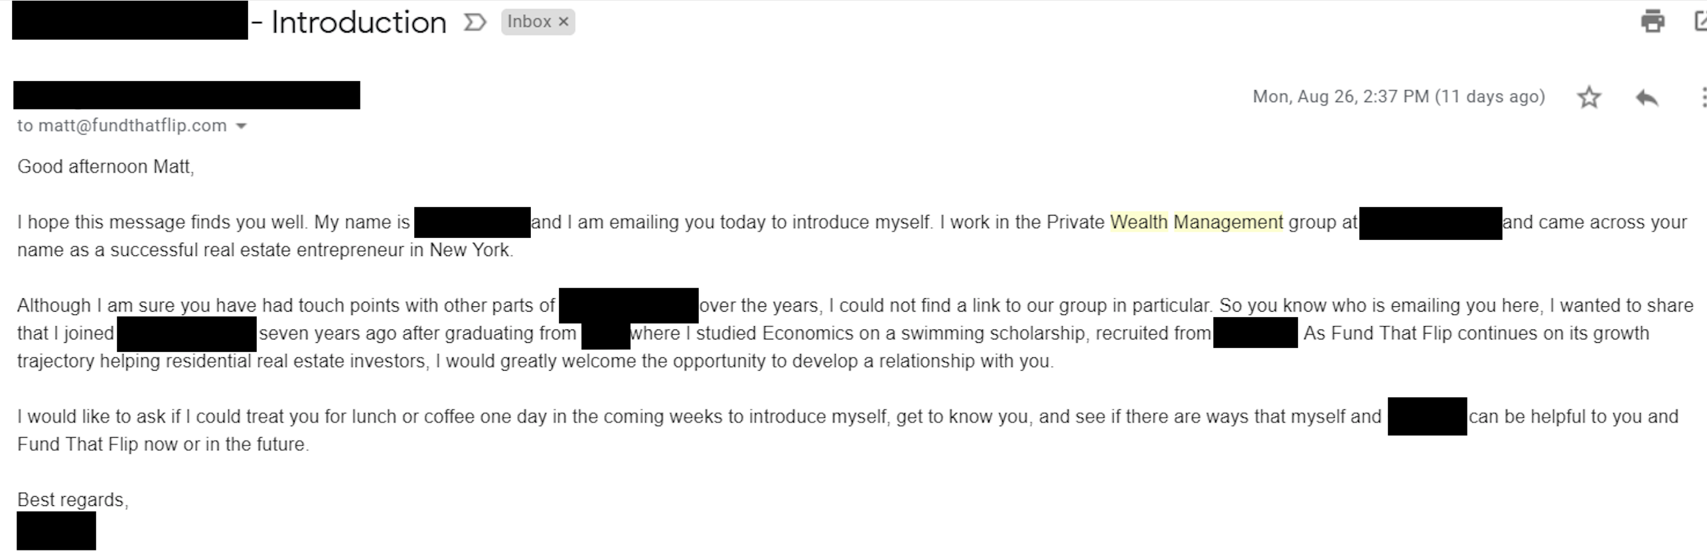The image size is (1707, 557).
Task: Open the email in a new window
Action: click(1700, 22)
